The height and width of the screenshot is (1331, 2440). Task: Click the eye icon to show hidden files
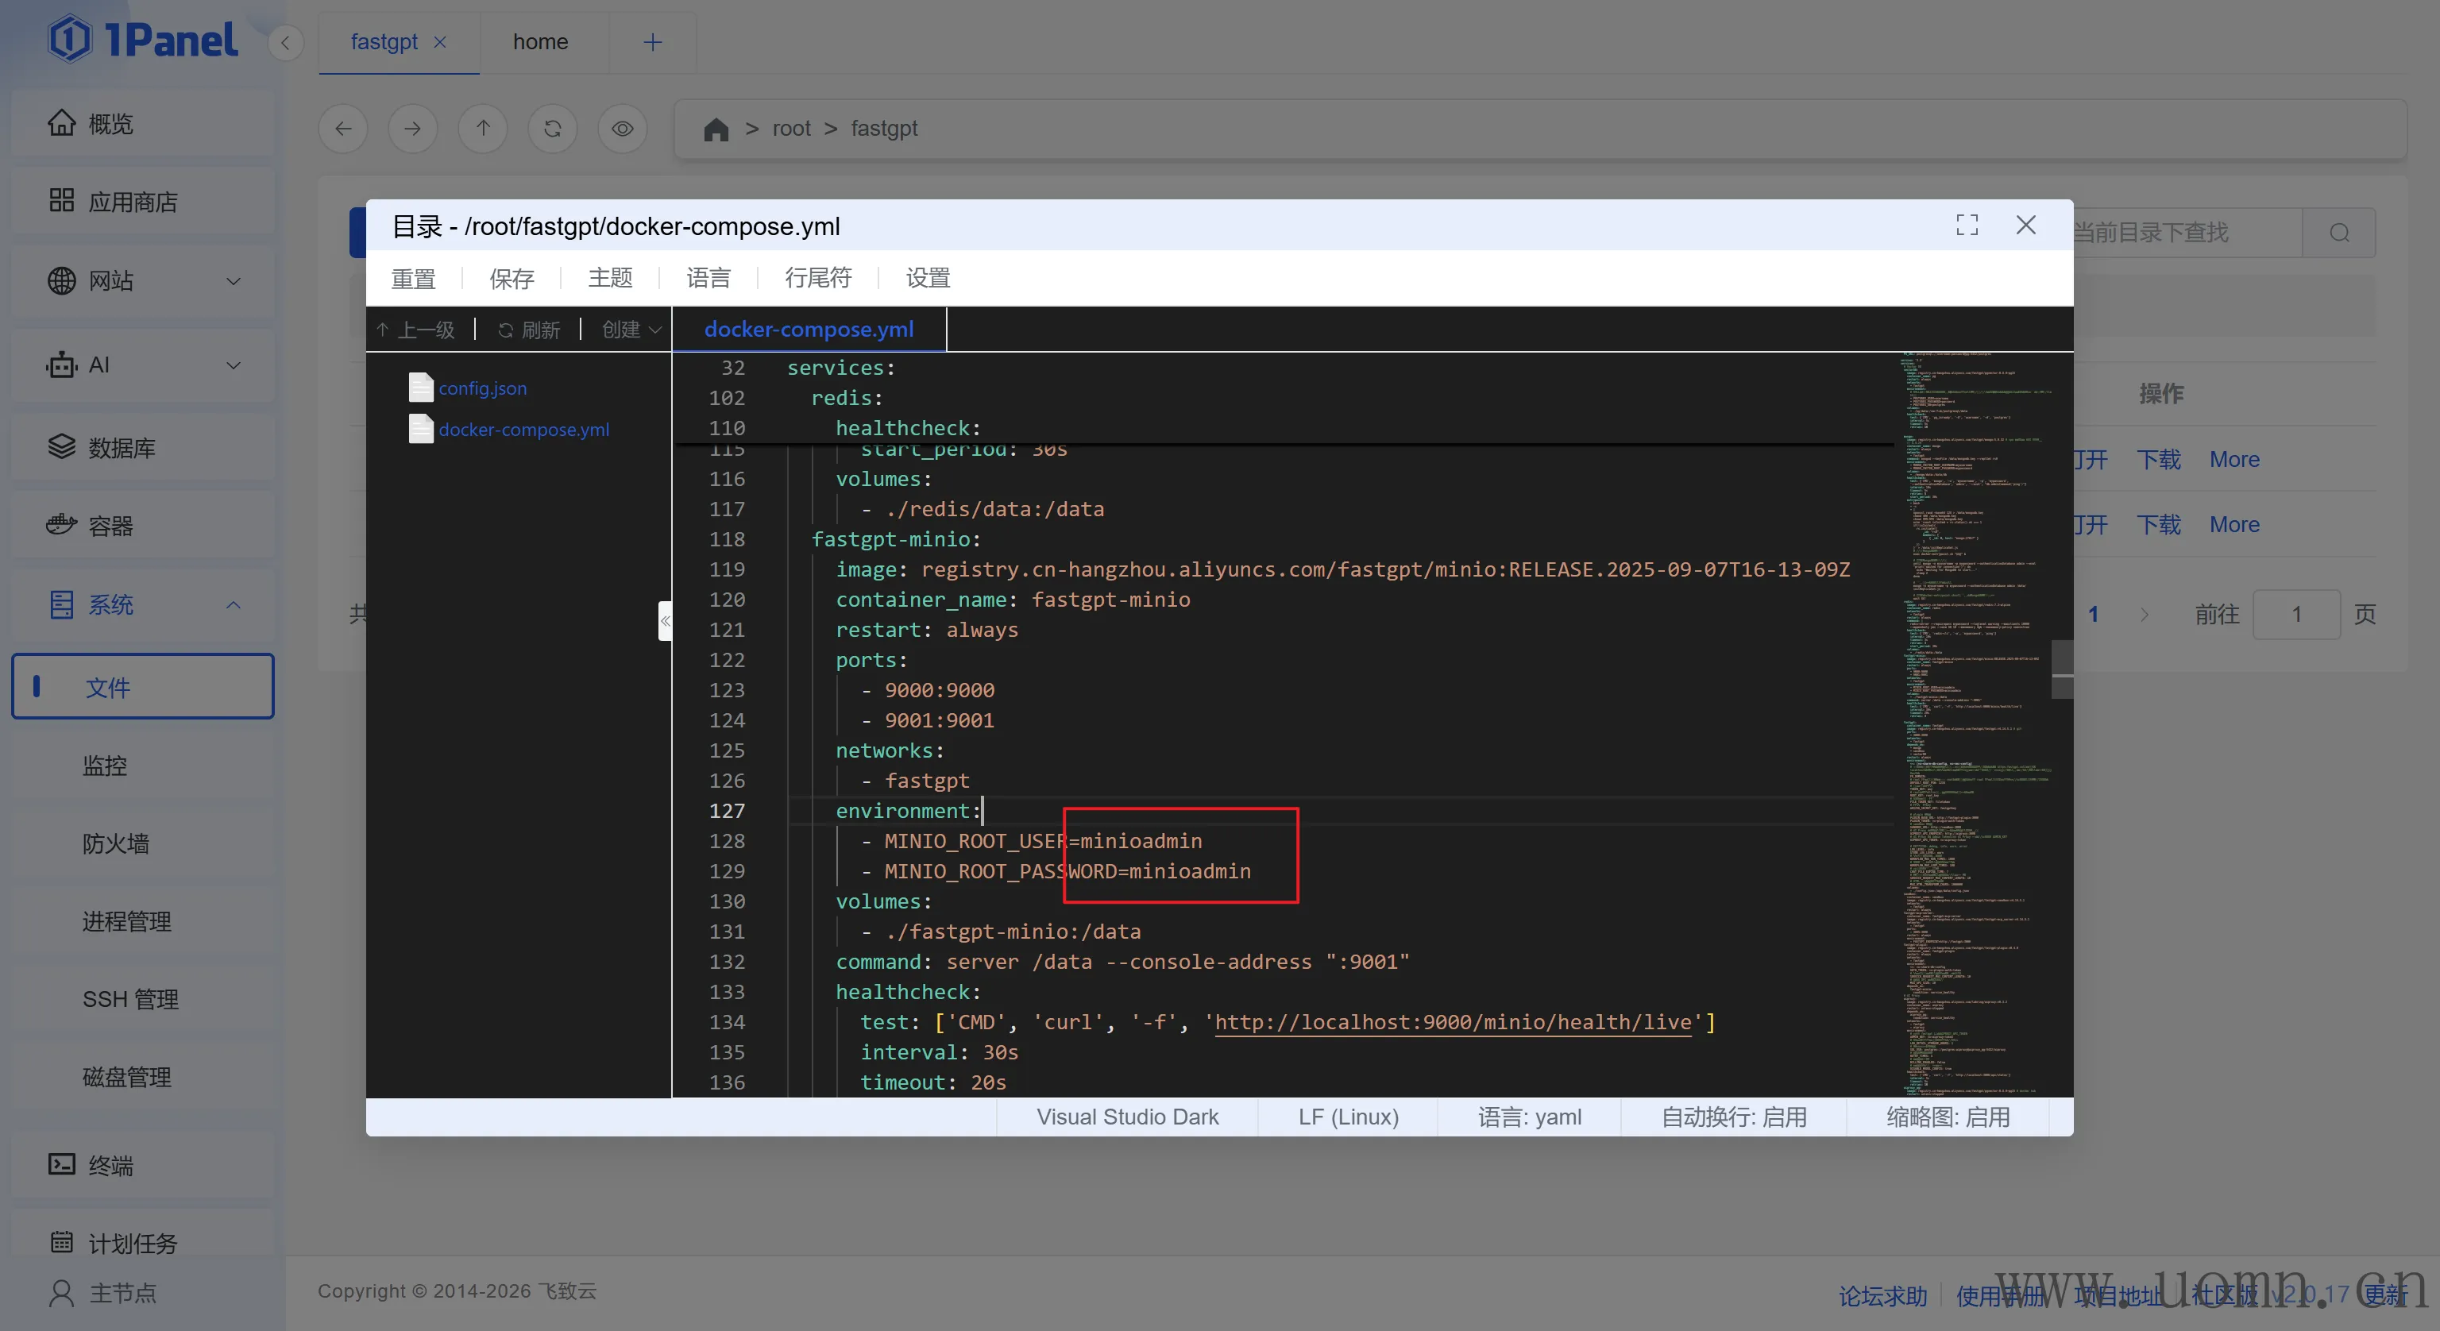pos(623,129)
